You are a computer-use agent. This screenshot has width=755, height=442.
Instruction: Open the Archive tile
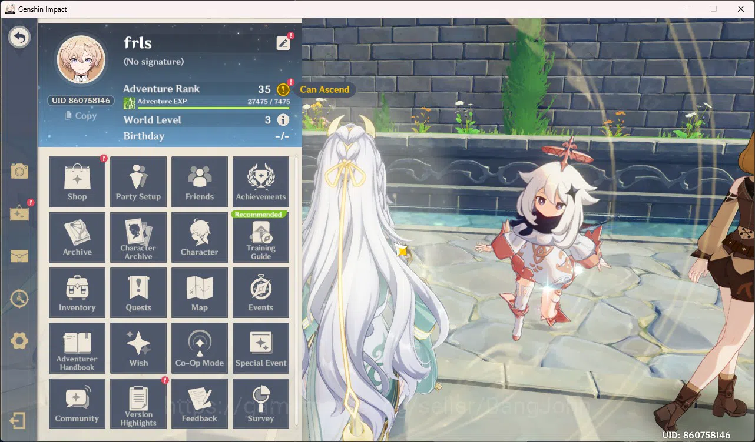click(x=77, y=237)
